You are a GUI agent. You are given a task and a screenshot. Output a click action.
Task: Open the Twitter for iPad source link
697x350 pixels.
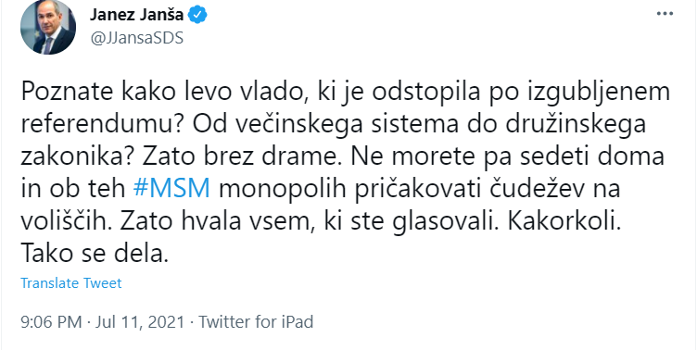coord(256,321)
